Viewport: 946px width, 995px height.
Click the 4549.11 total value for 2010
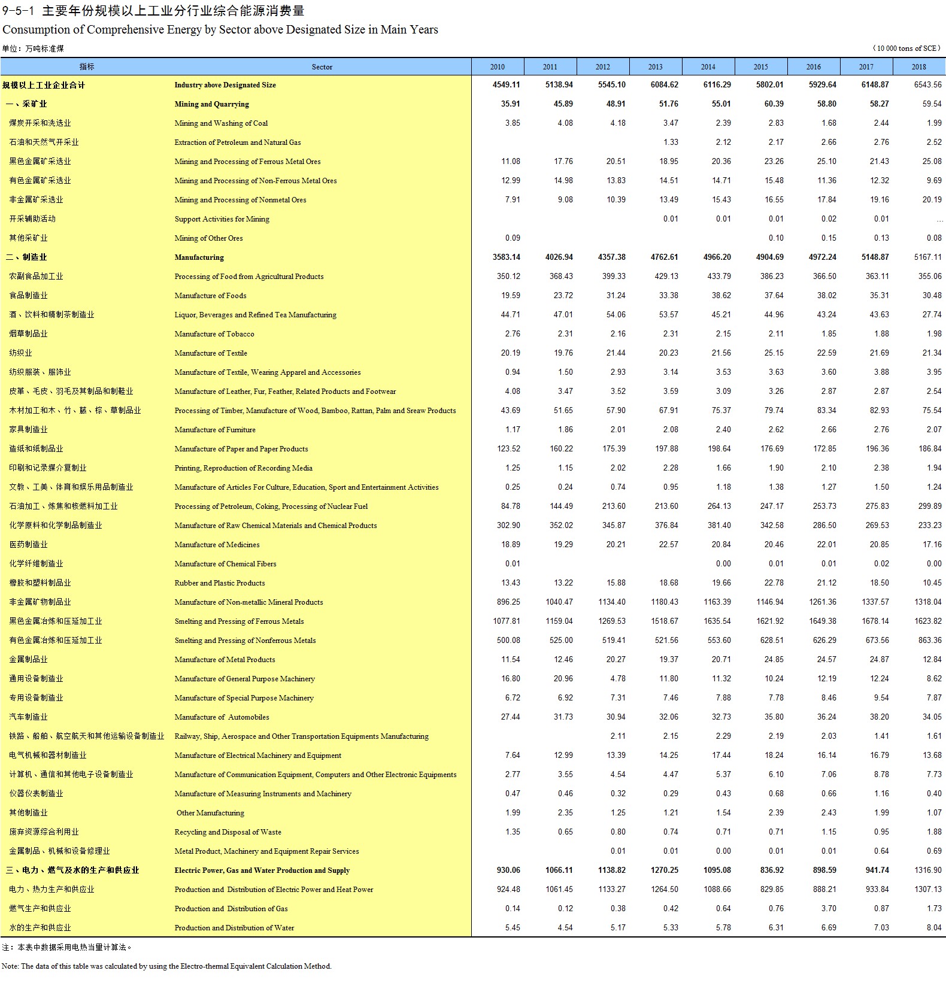point(506,85)
